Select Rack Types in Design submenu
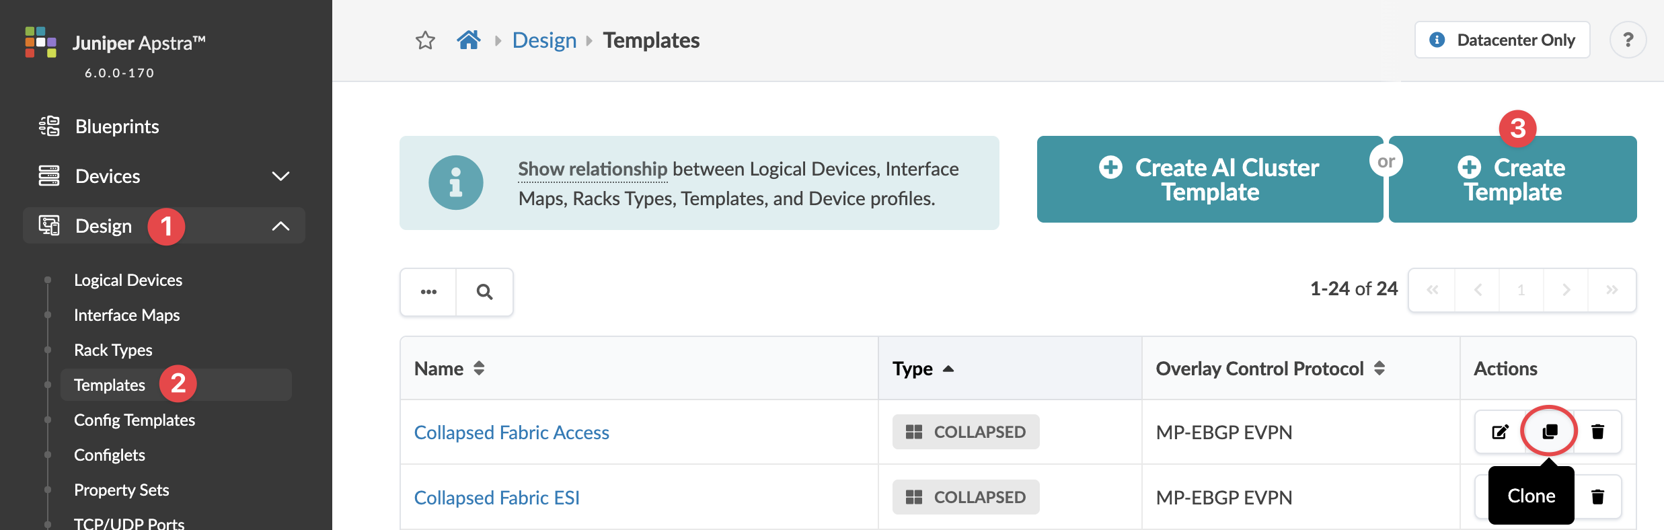This screenshot has width=1664, height=530. (113, 350)
